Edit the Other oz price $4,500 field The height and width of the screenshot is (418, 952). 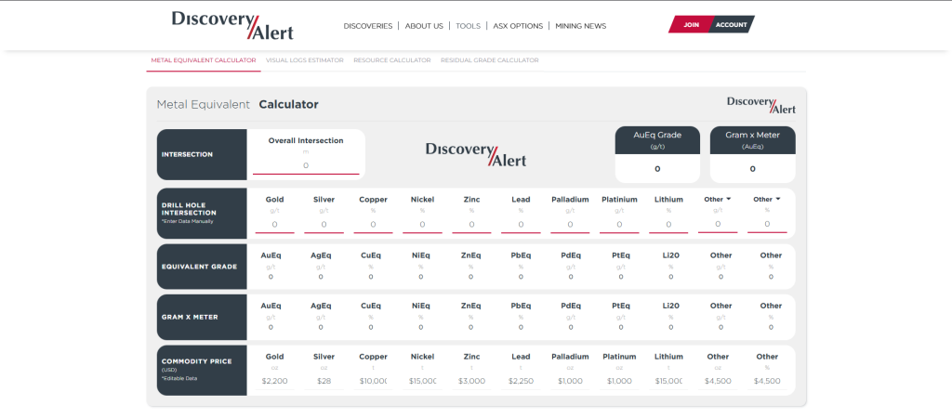(x=718, y=382)
